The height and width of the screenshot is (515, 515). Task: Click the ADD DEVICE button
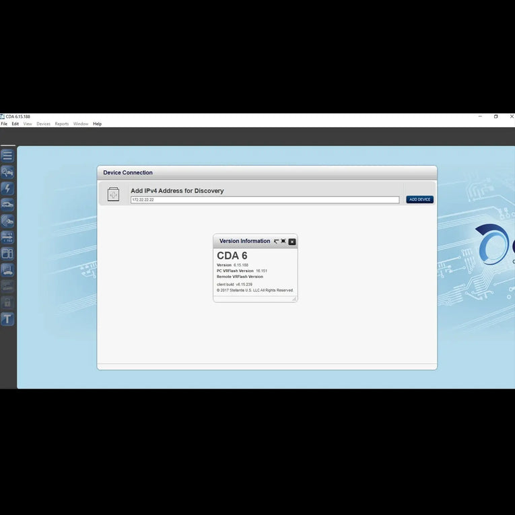click(x=420, y=199)
